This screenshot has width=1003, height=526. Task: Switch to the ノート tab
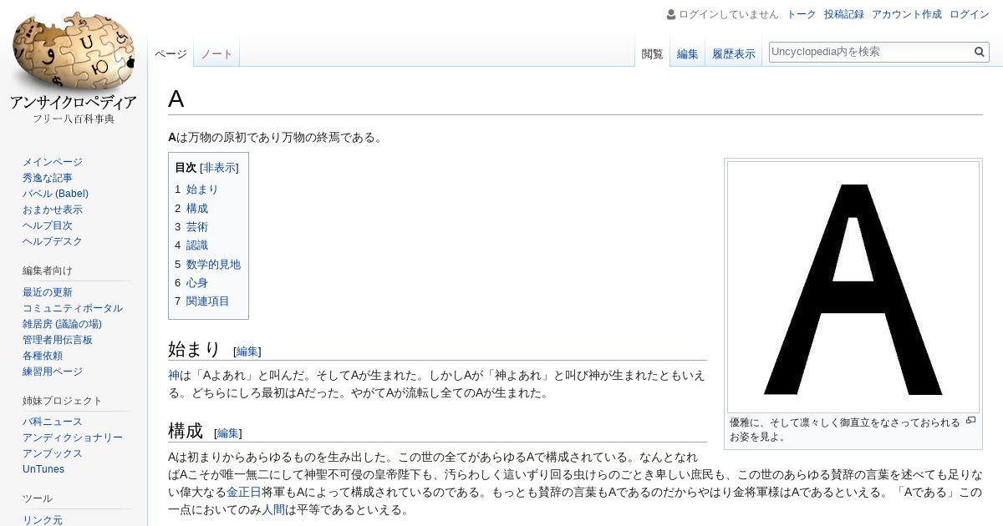tap(216, 54)
